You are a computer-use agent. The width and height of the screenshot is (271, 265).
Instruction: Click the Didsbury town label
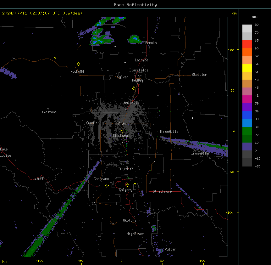click(120, 136)
